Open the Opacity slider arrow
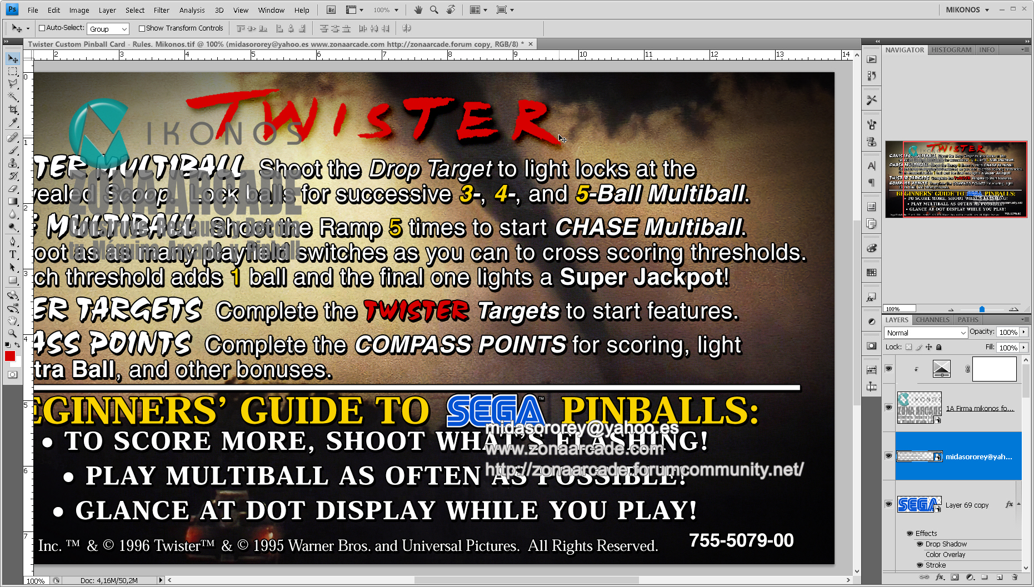Viewport: 1034px width, 587px height. tap(1024, 332)
